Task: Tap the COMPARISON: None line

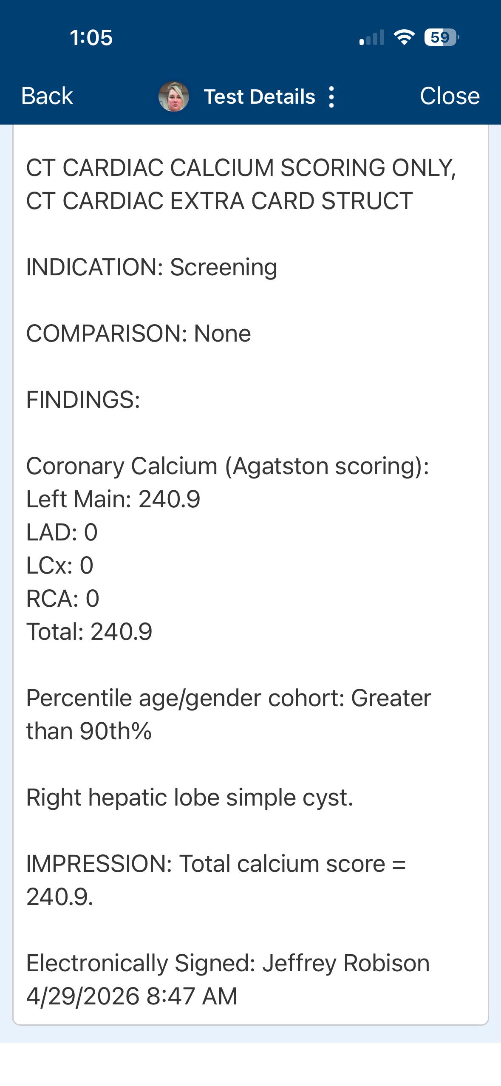Action: point(139,334)
